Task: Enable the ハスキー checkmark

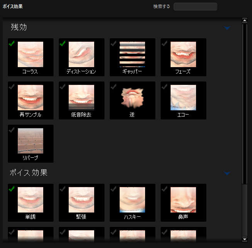Action: 113,189
